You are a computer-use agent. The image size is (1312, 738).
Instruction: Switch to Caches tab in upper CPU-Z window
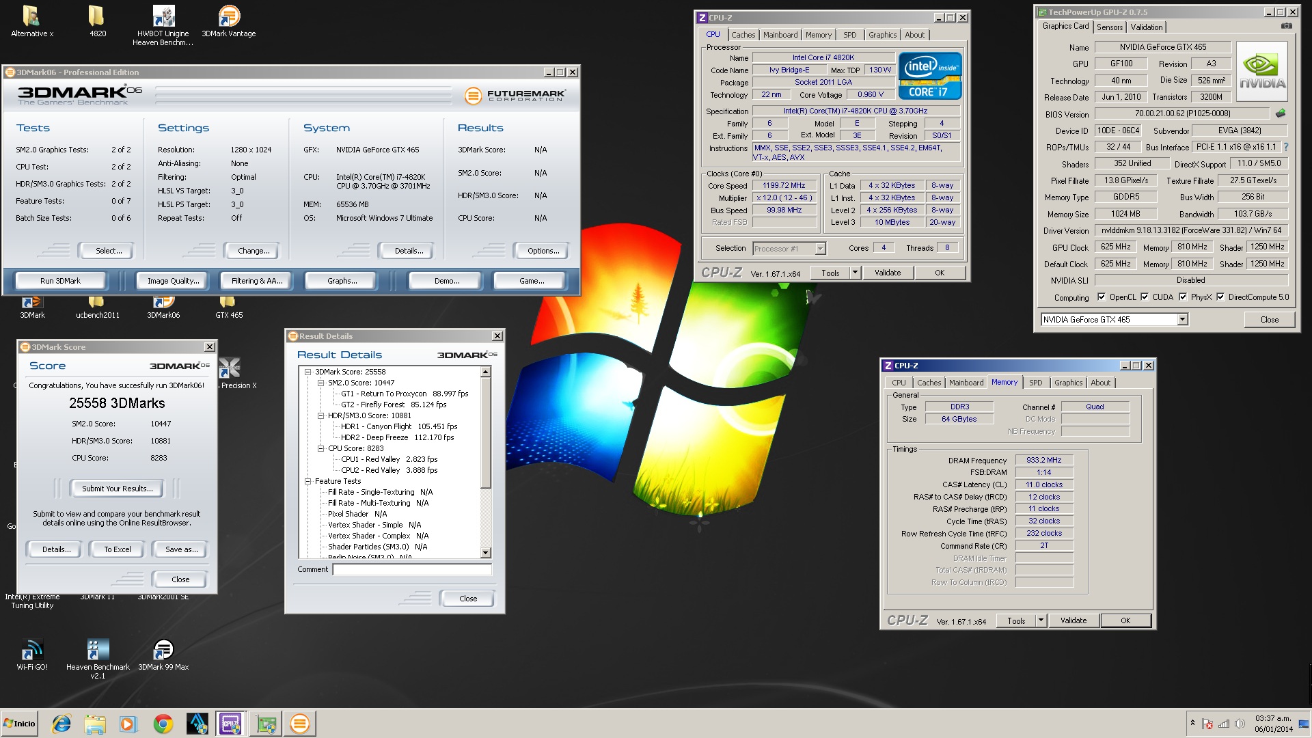click(743, 35)
